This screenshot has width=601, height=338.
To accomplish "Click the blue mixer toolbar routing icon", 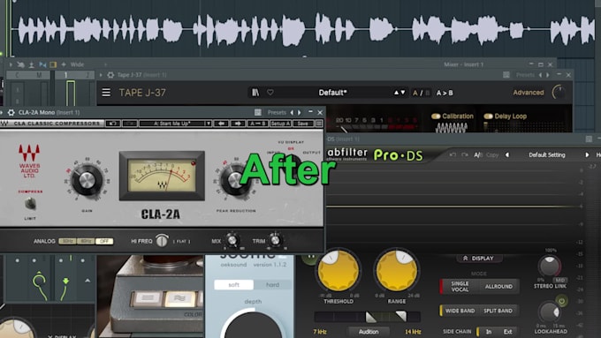I will point(42,64).
